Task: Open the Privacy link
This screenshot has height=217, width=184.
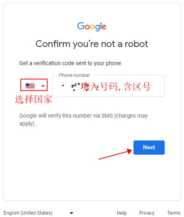Action: click(x=147, y=213)
